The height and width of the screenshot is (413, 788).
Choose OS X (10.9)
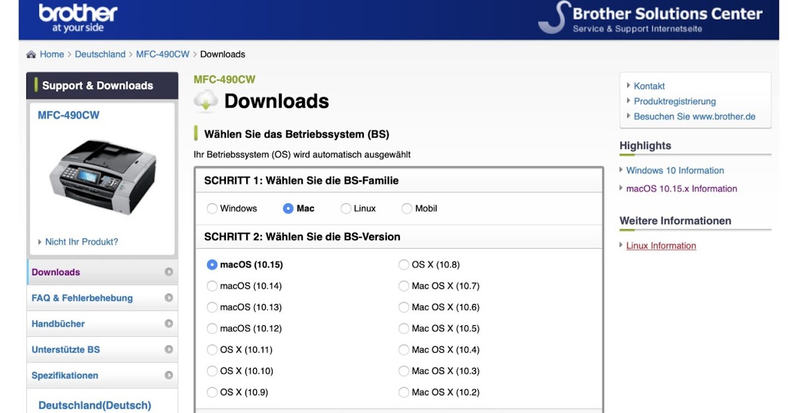(x=212, y=393)
